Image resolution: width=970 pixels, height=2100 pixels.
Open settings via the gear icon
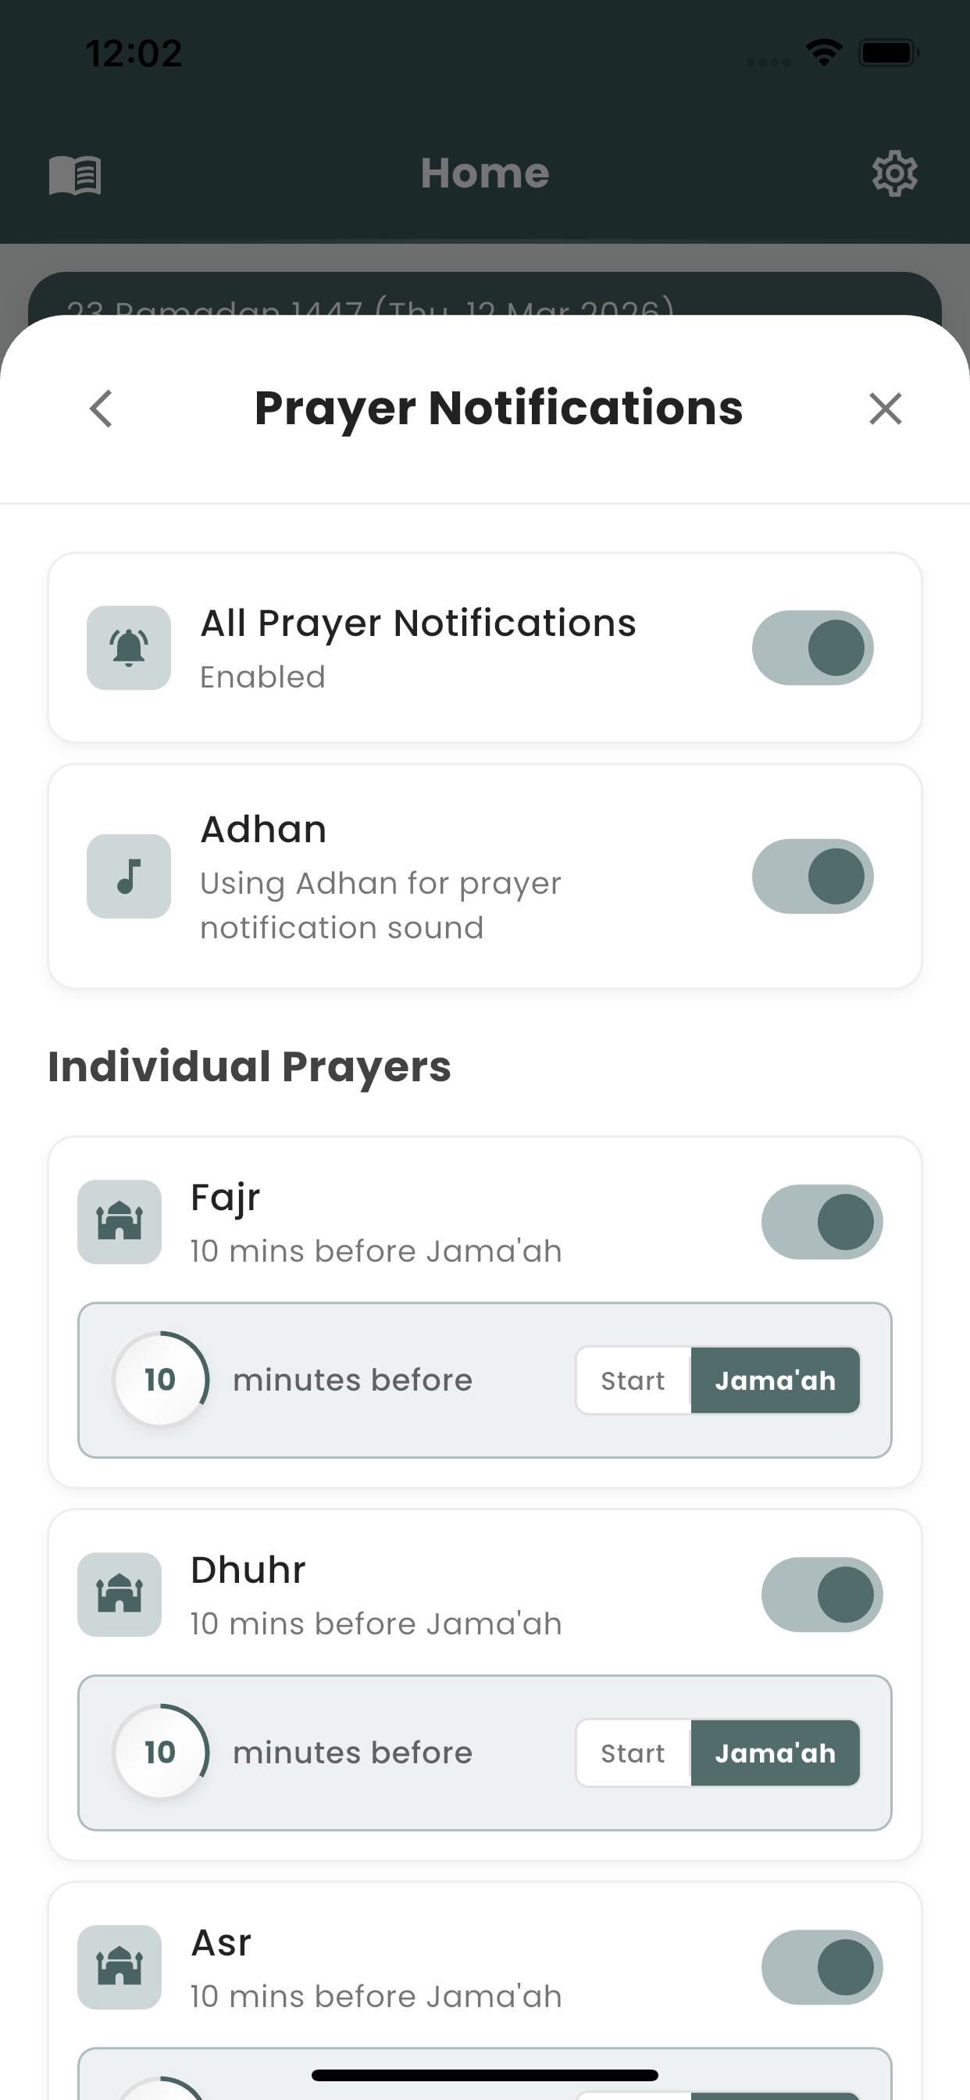point(895,173)
